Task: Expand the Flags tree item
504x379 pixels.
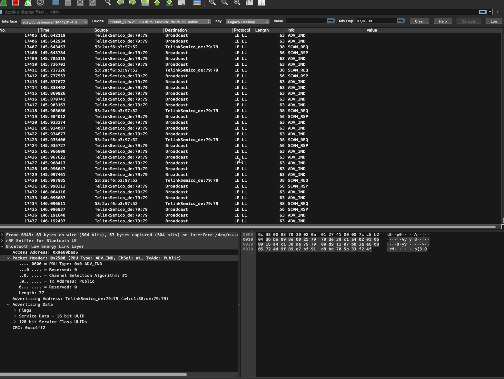Action: [15, 310]
